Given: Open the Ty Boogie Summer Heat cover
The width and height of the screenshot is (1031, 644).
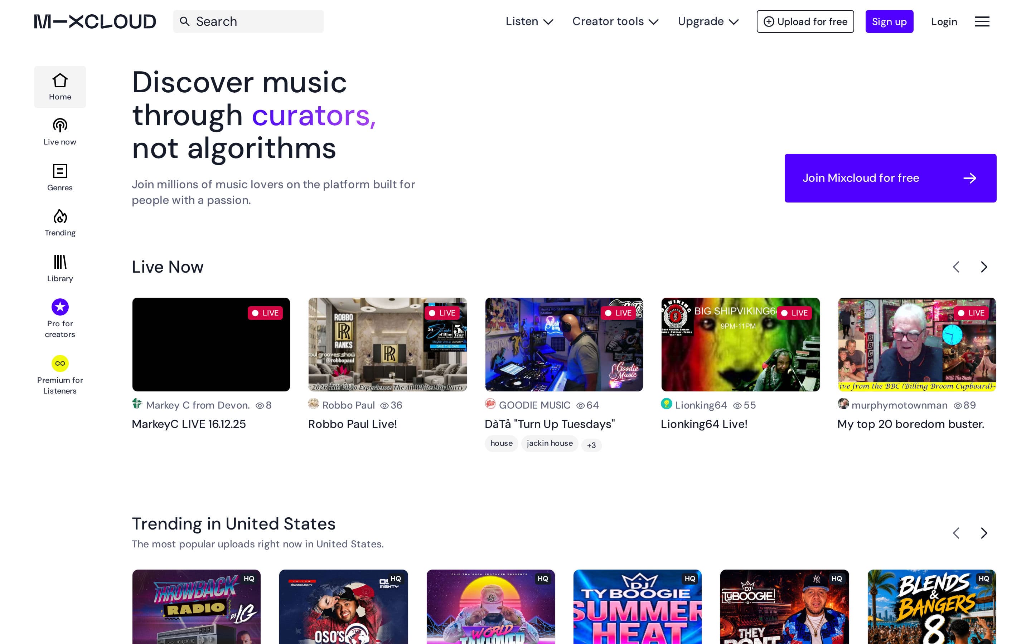Looking at the screenshot, I should 637,607.
